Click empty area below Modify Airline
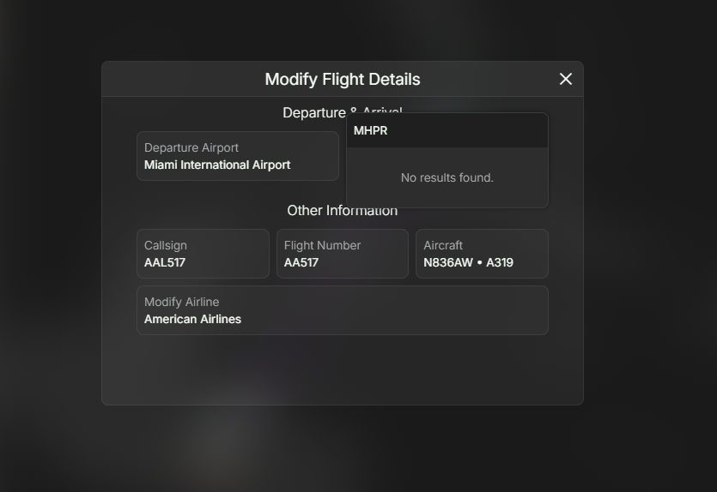 pos(343,369)
